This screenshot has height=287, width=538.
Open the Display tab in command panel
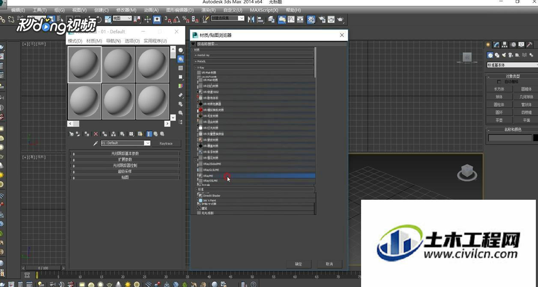click(521, 44)
